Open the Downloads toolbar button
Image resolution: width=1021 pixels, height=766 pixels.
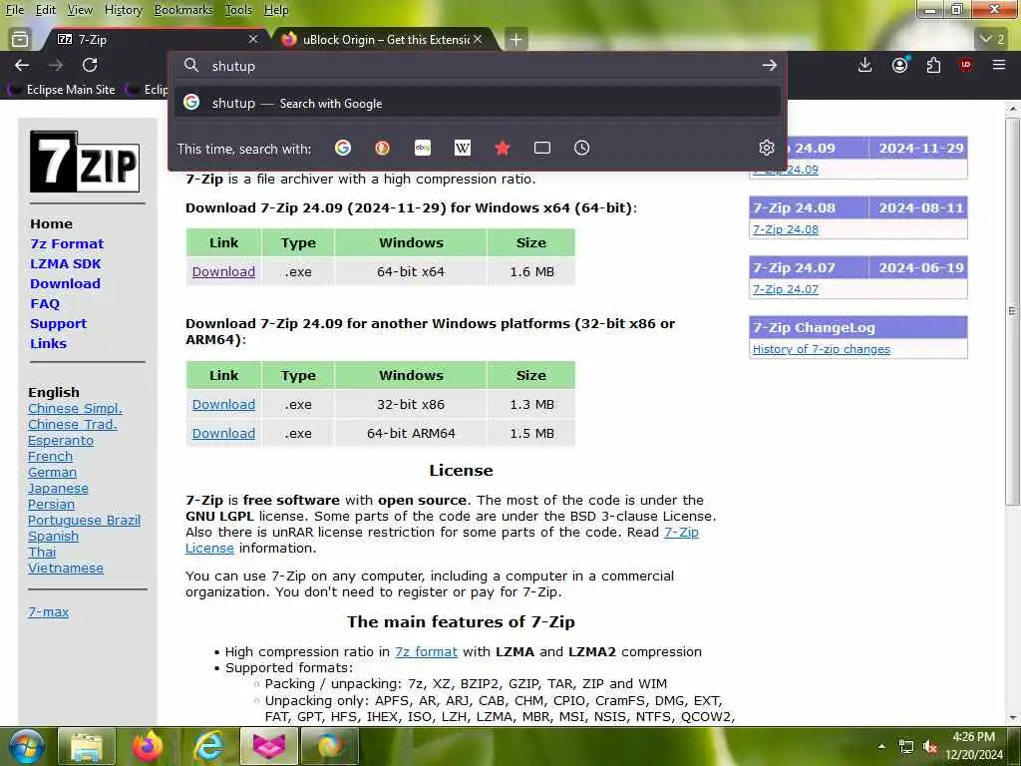click(864, 65)
